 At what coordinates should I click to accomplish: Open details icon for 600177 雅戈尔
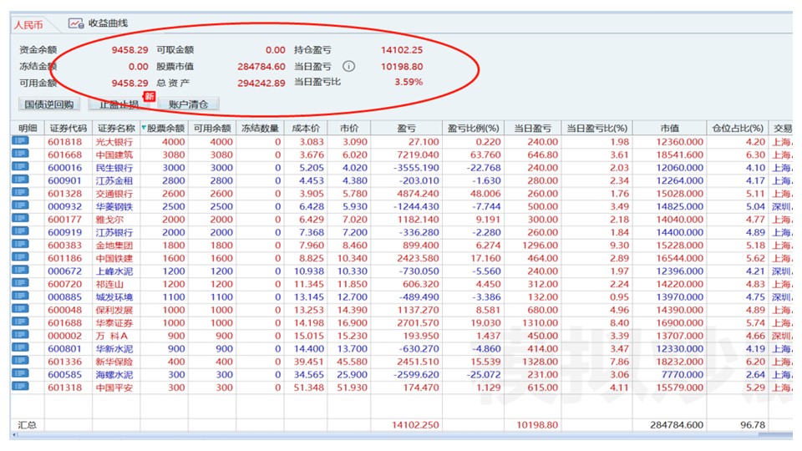point(20,219)
